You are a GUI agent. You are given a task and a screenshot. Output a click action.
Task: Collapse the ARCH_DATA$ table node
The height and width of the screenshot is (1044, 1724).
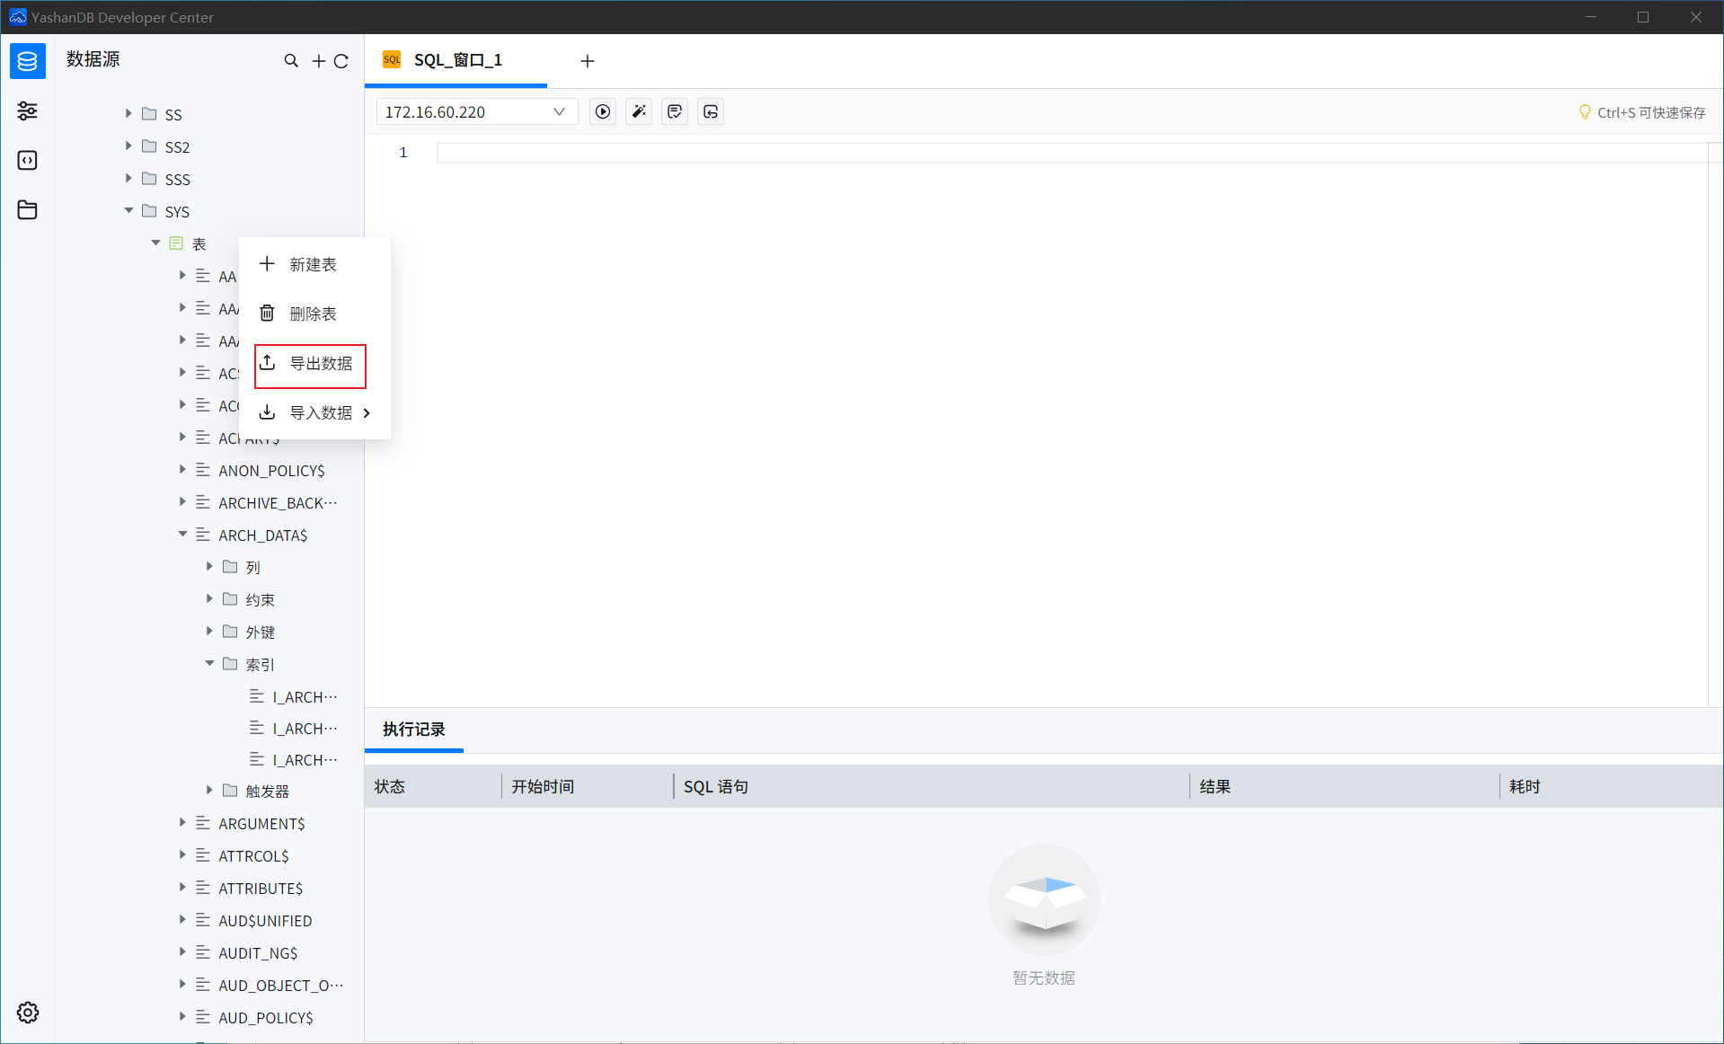183,535
